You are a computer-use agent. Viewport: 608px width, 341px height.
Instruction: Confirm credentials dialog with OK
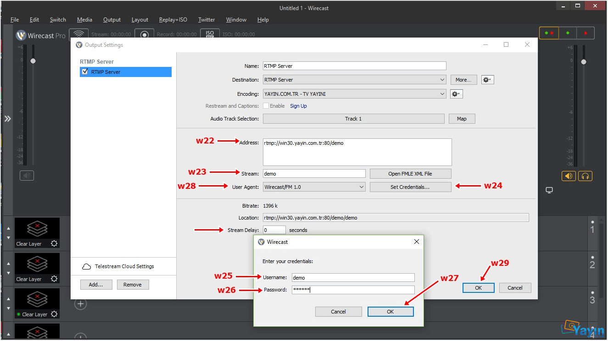(x=390, y=312)
